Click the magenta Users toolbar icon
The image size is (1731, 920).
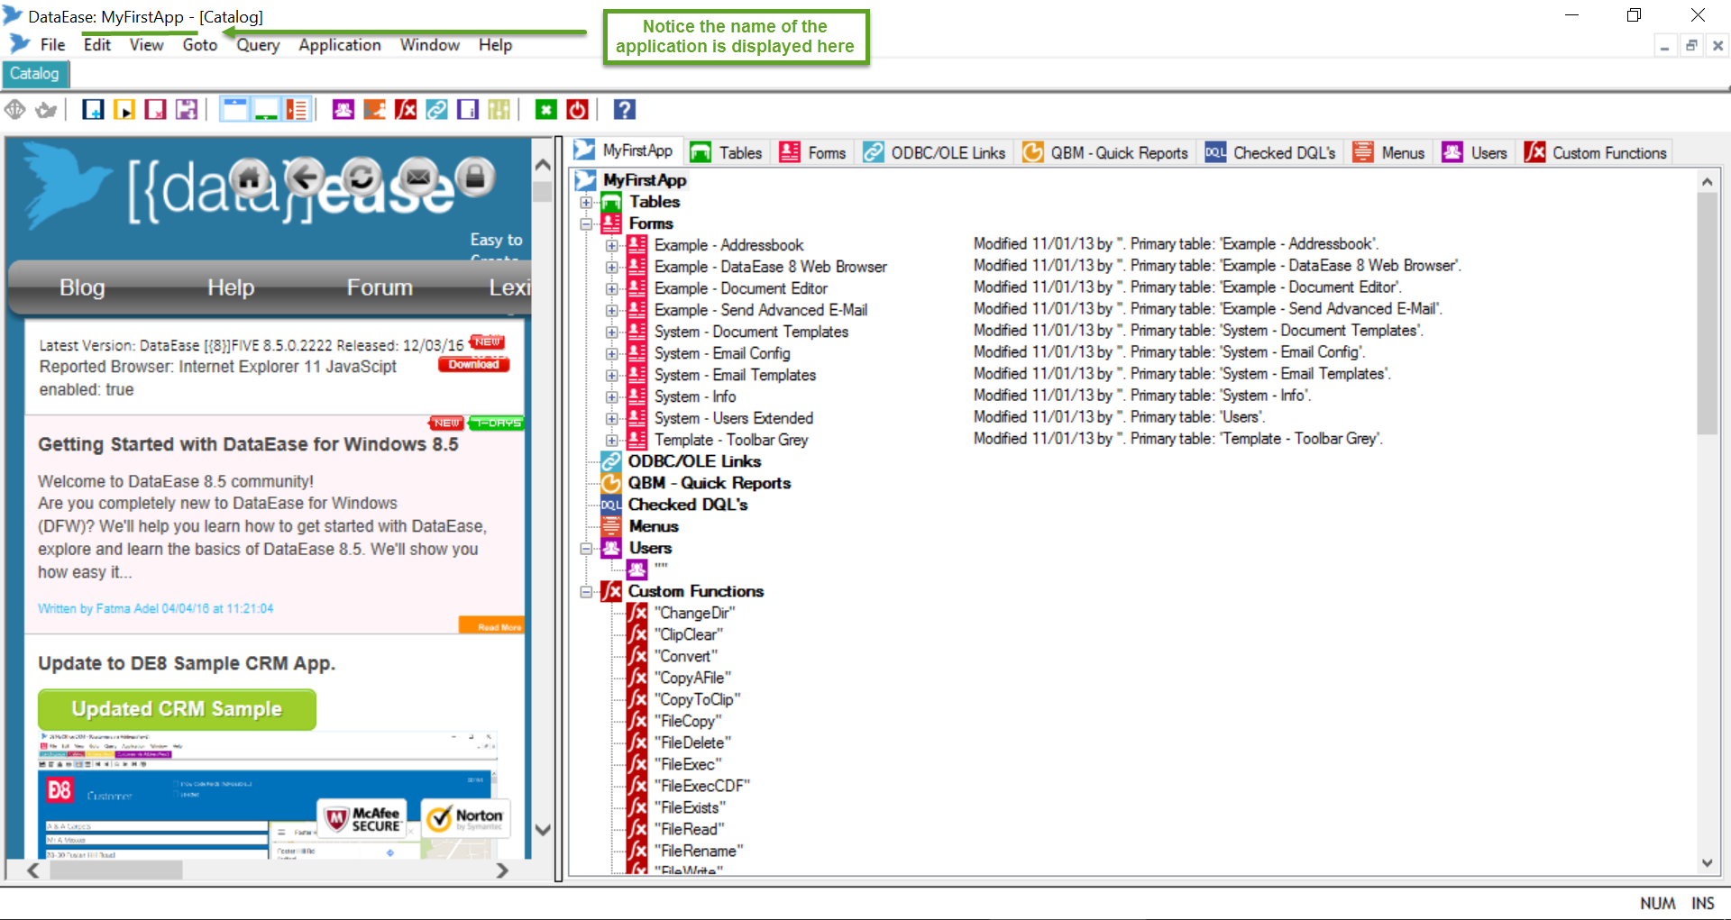pyautogui.click(x=343, y=110)
